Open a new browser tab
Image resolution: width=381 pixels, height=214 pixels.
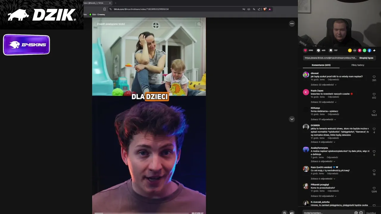coord(115,3)
